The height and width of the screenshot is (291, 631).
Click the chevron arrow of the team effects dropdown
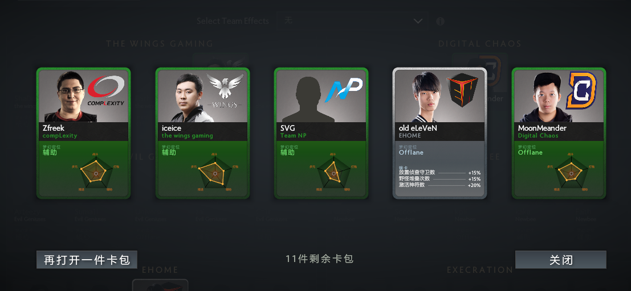pyautogui.click(x=418, y=21)
